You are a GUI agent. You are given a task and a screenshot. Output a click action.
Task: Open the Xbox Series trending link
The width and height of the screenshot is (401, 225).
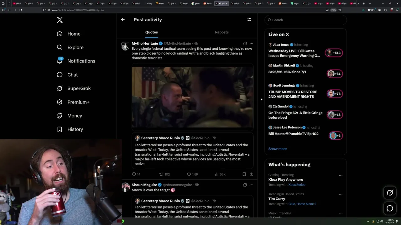(297, 185)
